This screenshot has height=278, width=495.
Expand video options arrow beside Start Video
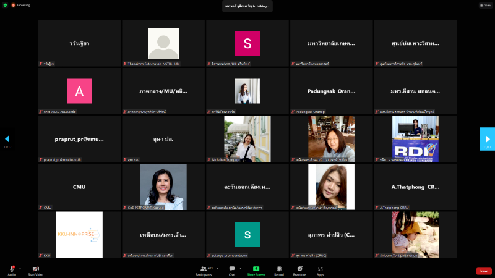(x=44, y=268)
